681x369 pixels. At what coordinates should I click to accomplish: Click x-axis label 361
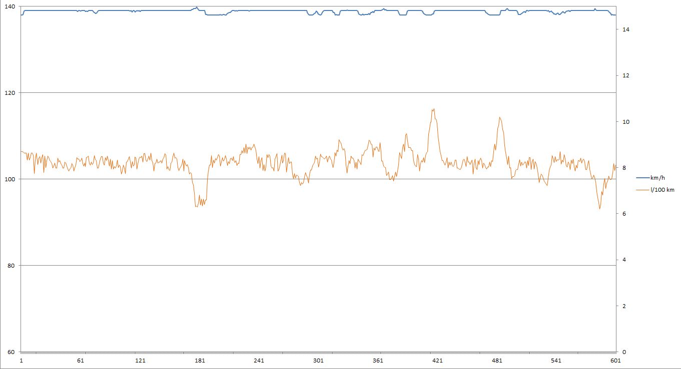[378, 361]
